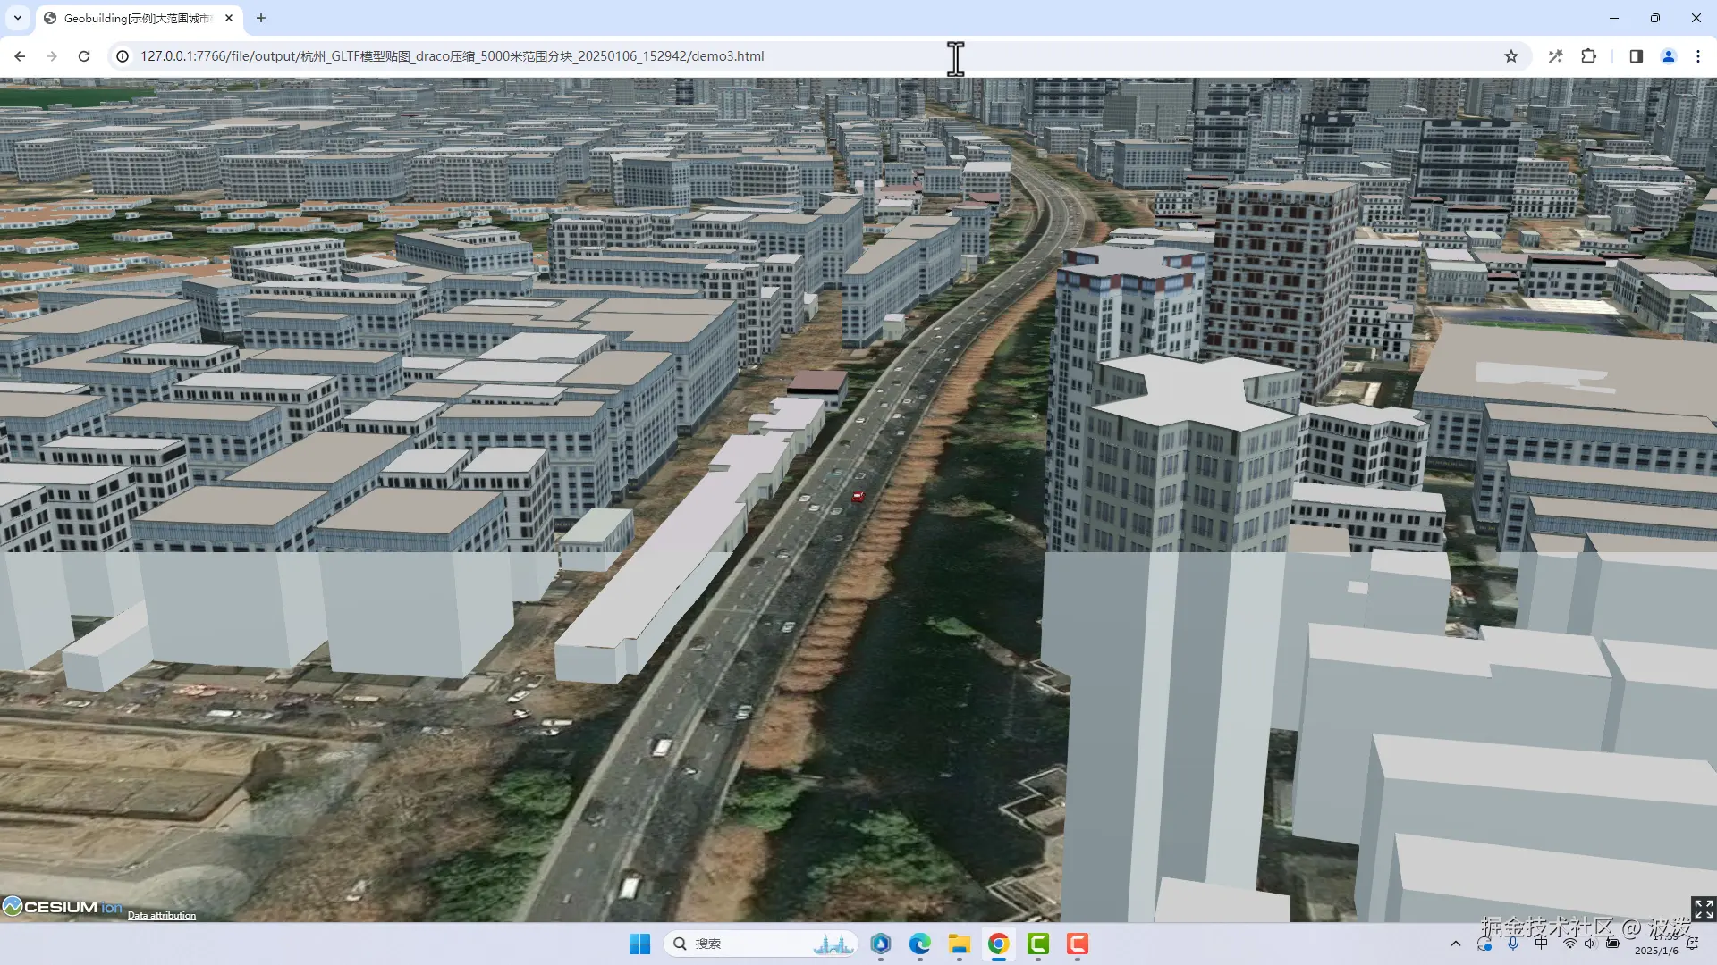View site information icon in address bar
Image resolution: width=1717 pixels, height=965 pixels.
pos(123,56)
